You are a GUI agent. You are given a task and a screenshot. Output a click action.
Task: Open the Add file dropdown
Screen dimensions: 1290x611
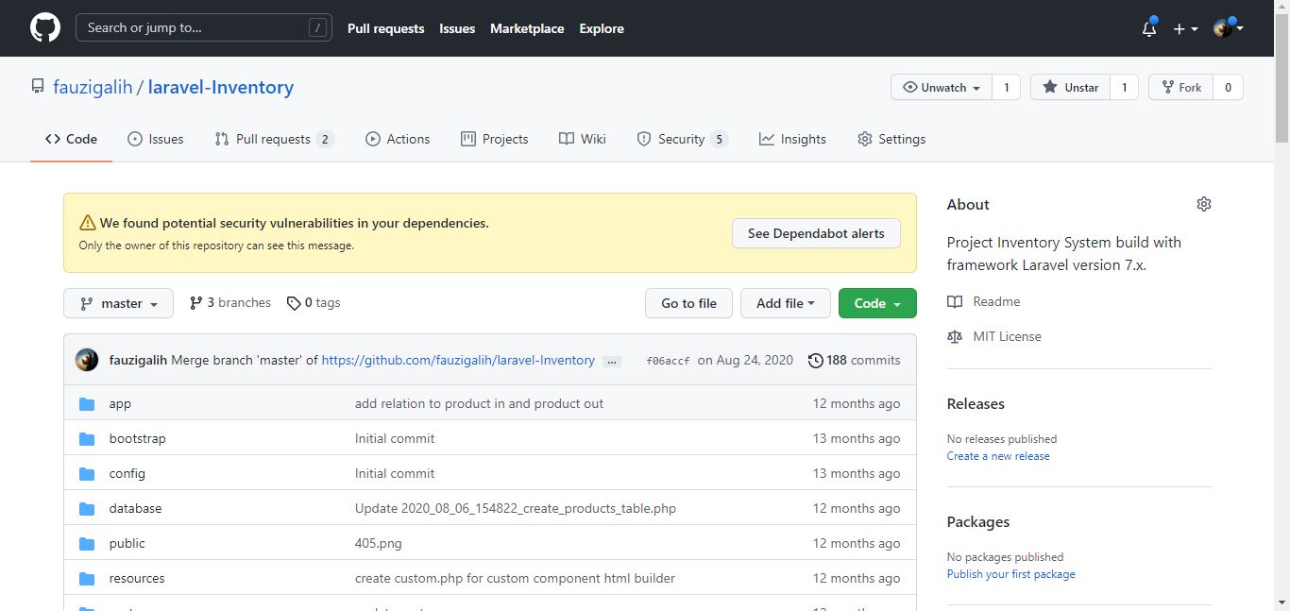pyautogui.click(x=785, y=303)
